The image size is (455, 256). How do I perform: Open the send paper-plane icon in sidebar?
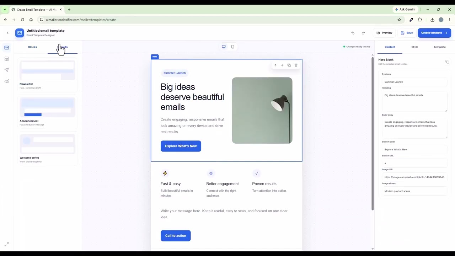(6, 70)
